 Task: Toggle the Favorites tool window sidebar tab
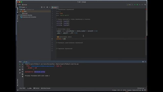[18, 83]
